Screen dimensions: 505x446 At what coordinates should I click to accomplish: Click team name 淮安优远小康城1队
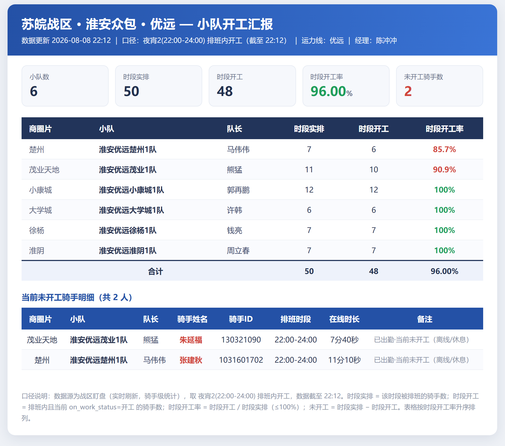point(131,190)
